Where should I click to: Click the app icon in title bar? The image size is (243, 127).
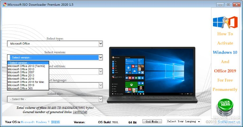pos(5,4)
